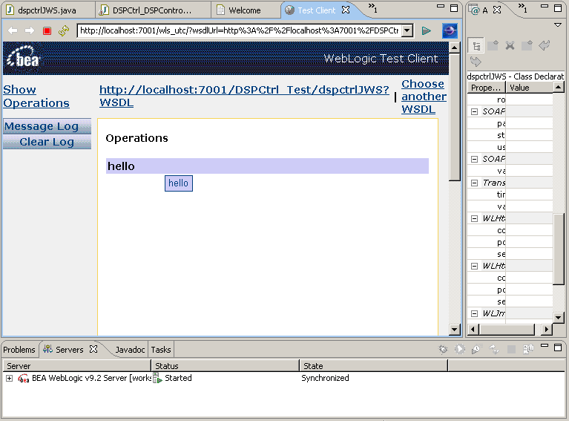Open the Annotations view menu triangle

pos(558,25)
